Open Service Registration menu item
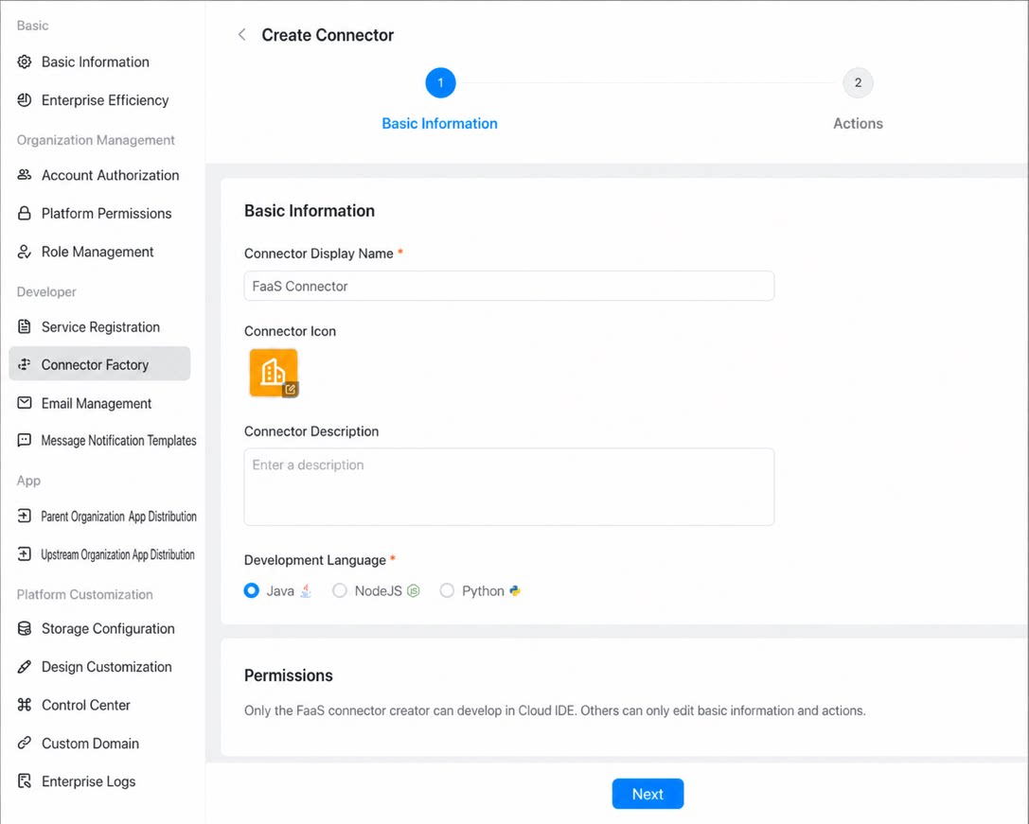The width and height of the screenshot is (1029, 824). point(99,326)
